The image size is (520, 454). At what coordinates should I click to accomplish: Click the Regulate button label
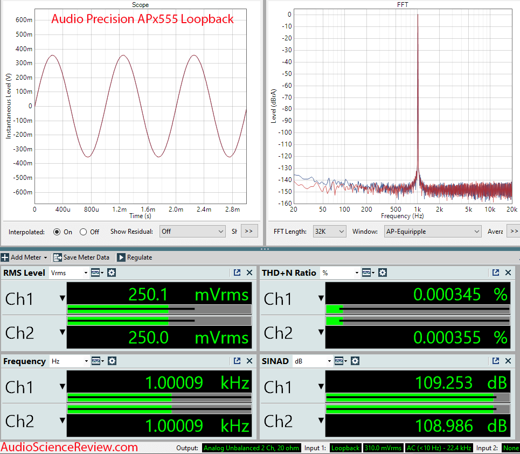click(139, 257)
